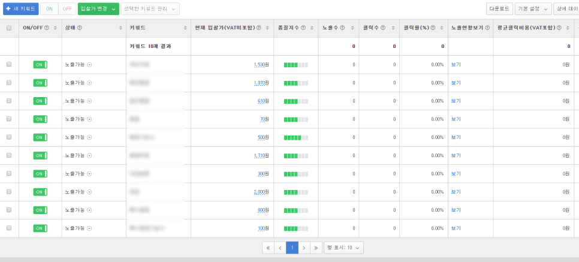Check the row with 1,530원 bid

click(x=9, y=64)
